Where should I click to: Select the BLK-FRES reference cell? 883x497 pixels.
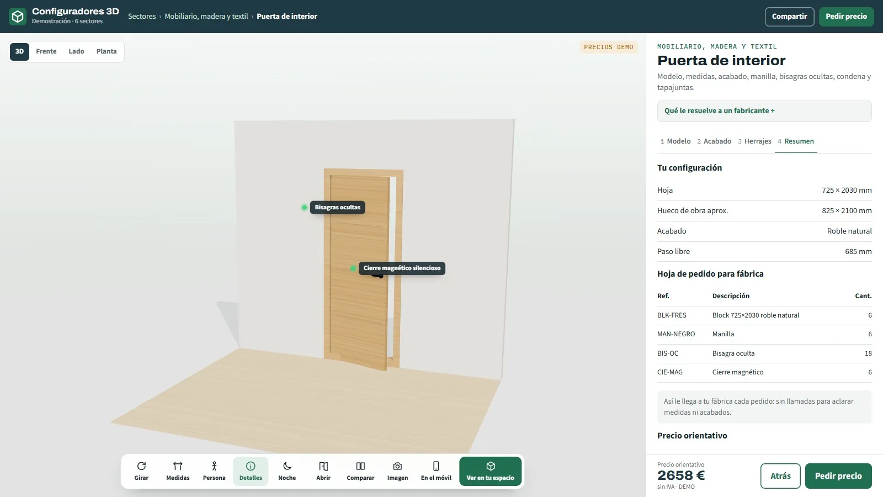[x=672, y=315]
